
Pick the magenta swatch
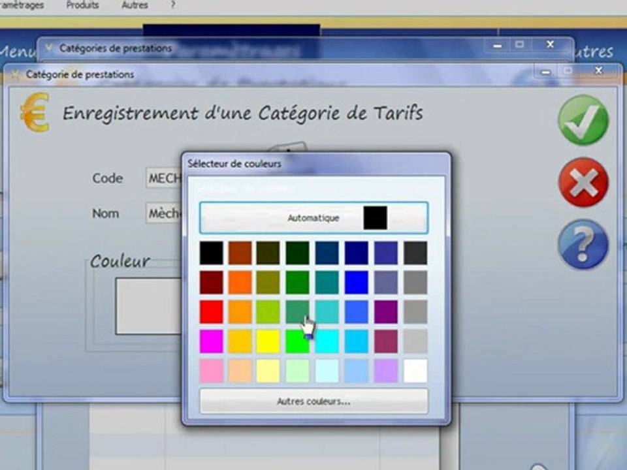tap(211, 341)
